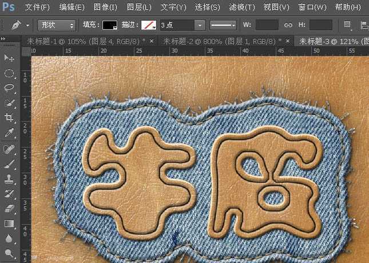369x263 pixels.
Task: Expand the toolbox double-arrow
Action: tap(3, 38)
